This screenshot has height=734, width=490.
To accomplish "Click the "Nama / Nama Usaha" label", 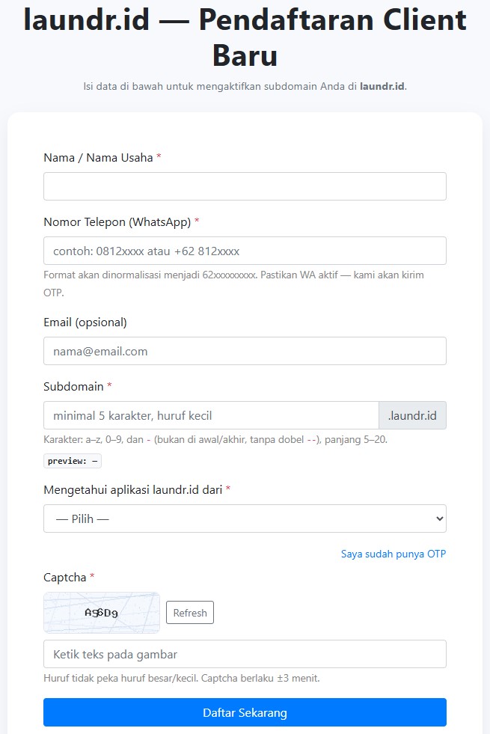I will tap(98, 158).
